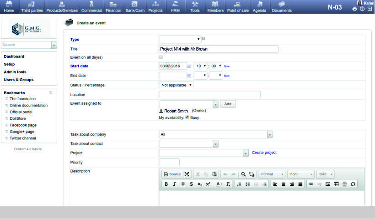Expand the Status / Percentage dropdown

176,85
